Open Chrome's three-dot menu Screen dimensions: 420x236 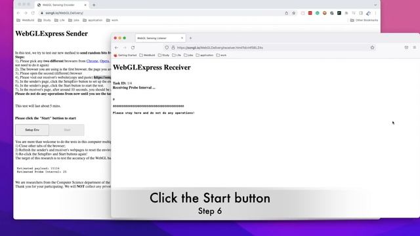[x=375, y=13]
